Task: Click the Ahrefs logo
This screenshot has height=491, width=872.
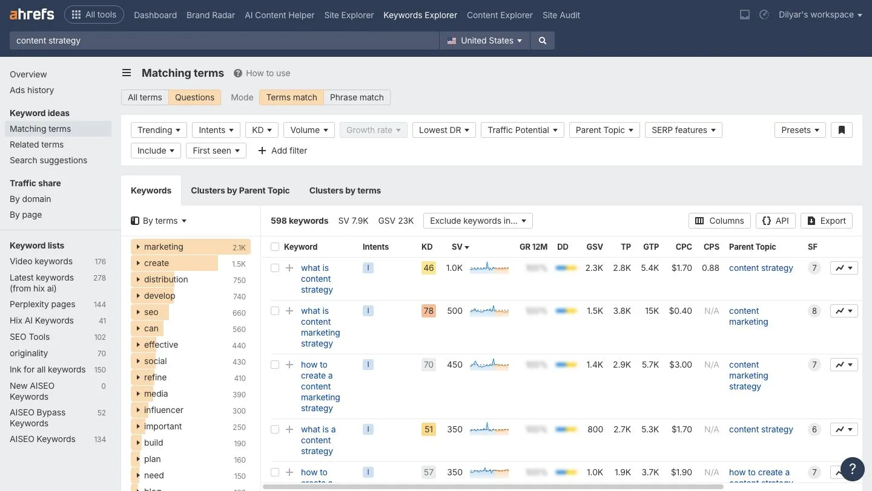Action: coord(31,15)
